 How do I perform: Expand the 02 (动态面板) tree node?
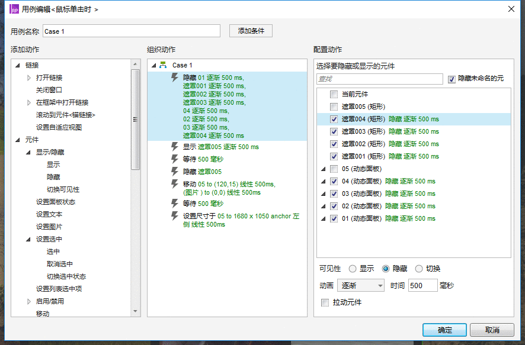[x=323, y=206]
